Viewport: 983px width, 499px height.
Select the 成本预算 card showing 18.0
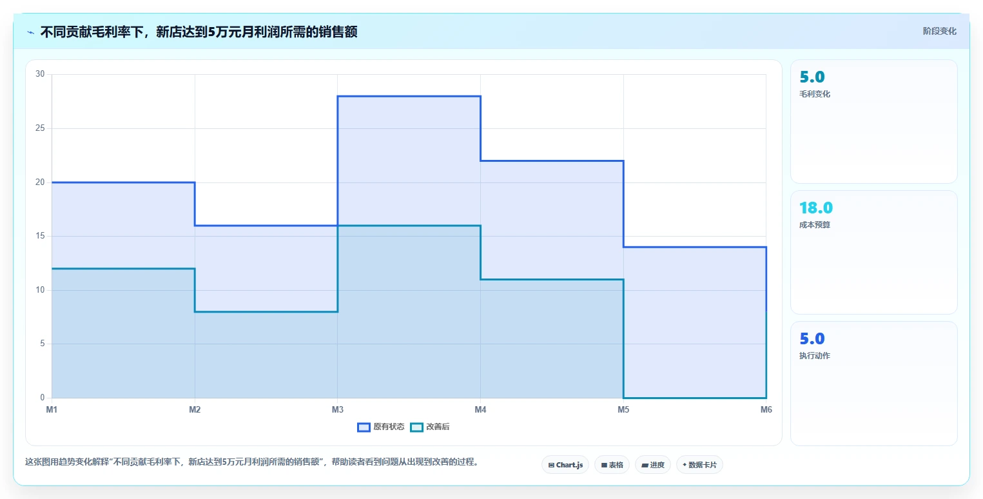pos(873,252)
